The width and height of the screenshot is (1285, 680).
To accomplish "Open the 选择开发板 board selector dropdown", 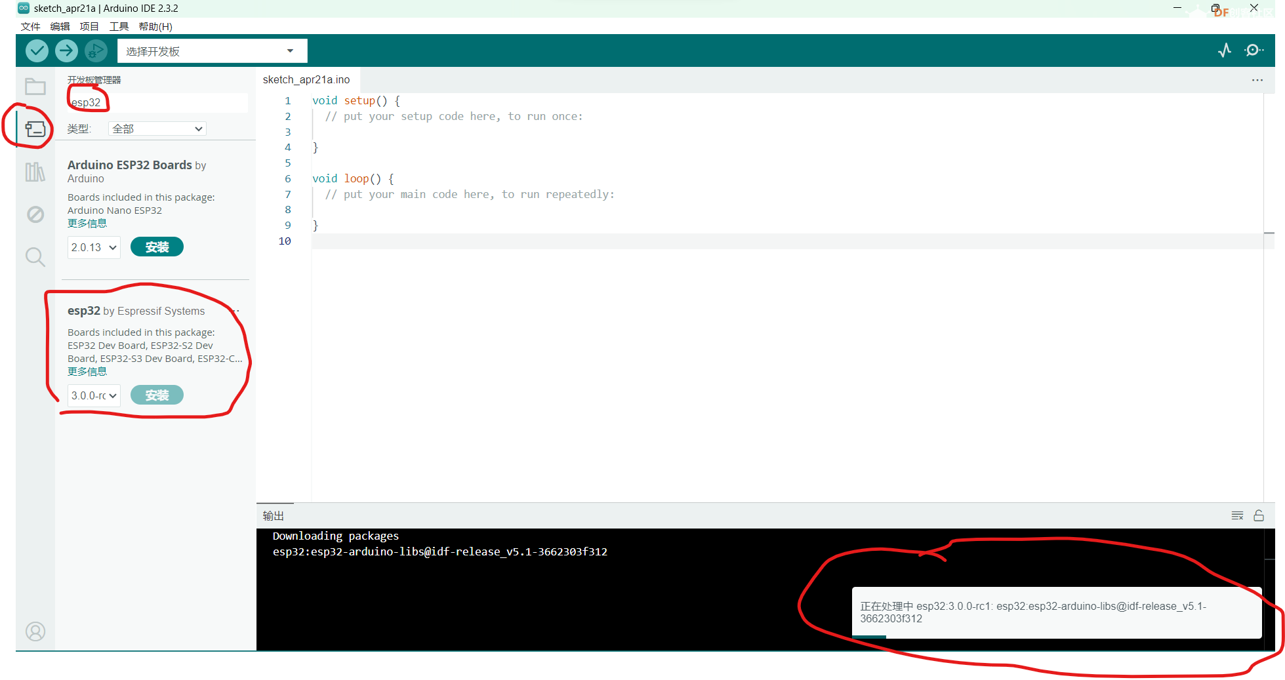I will click(212, 51).
